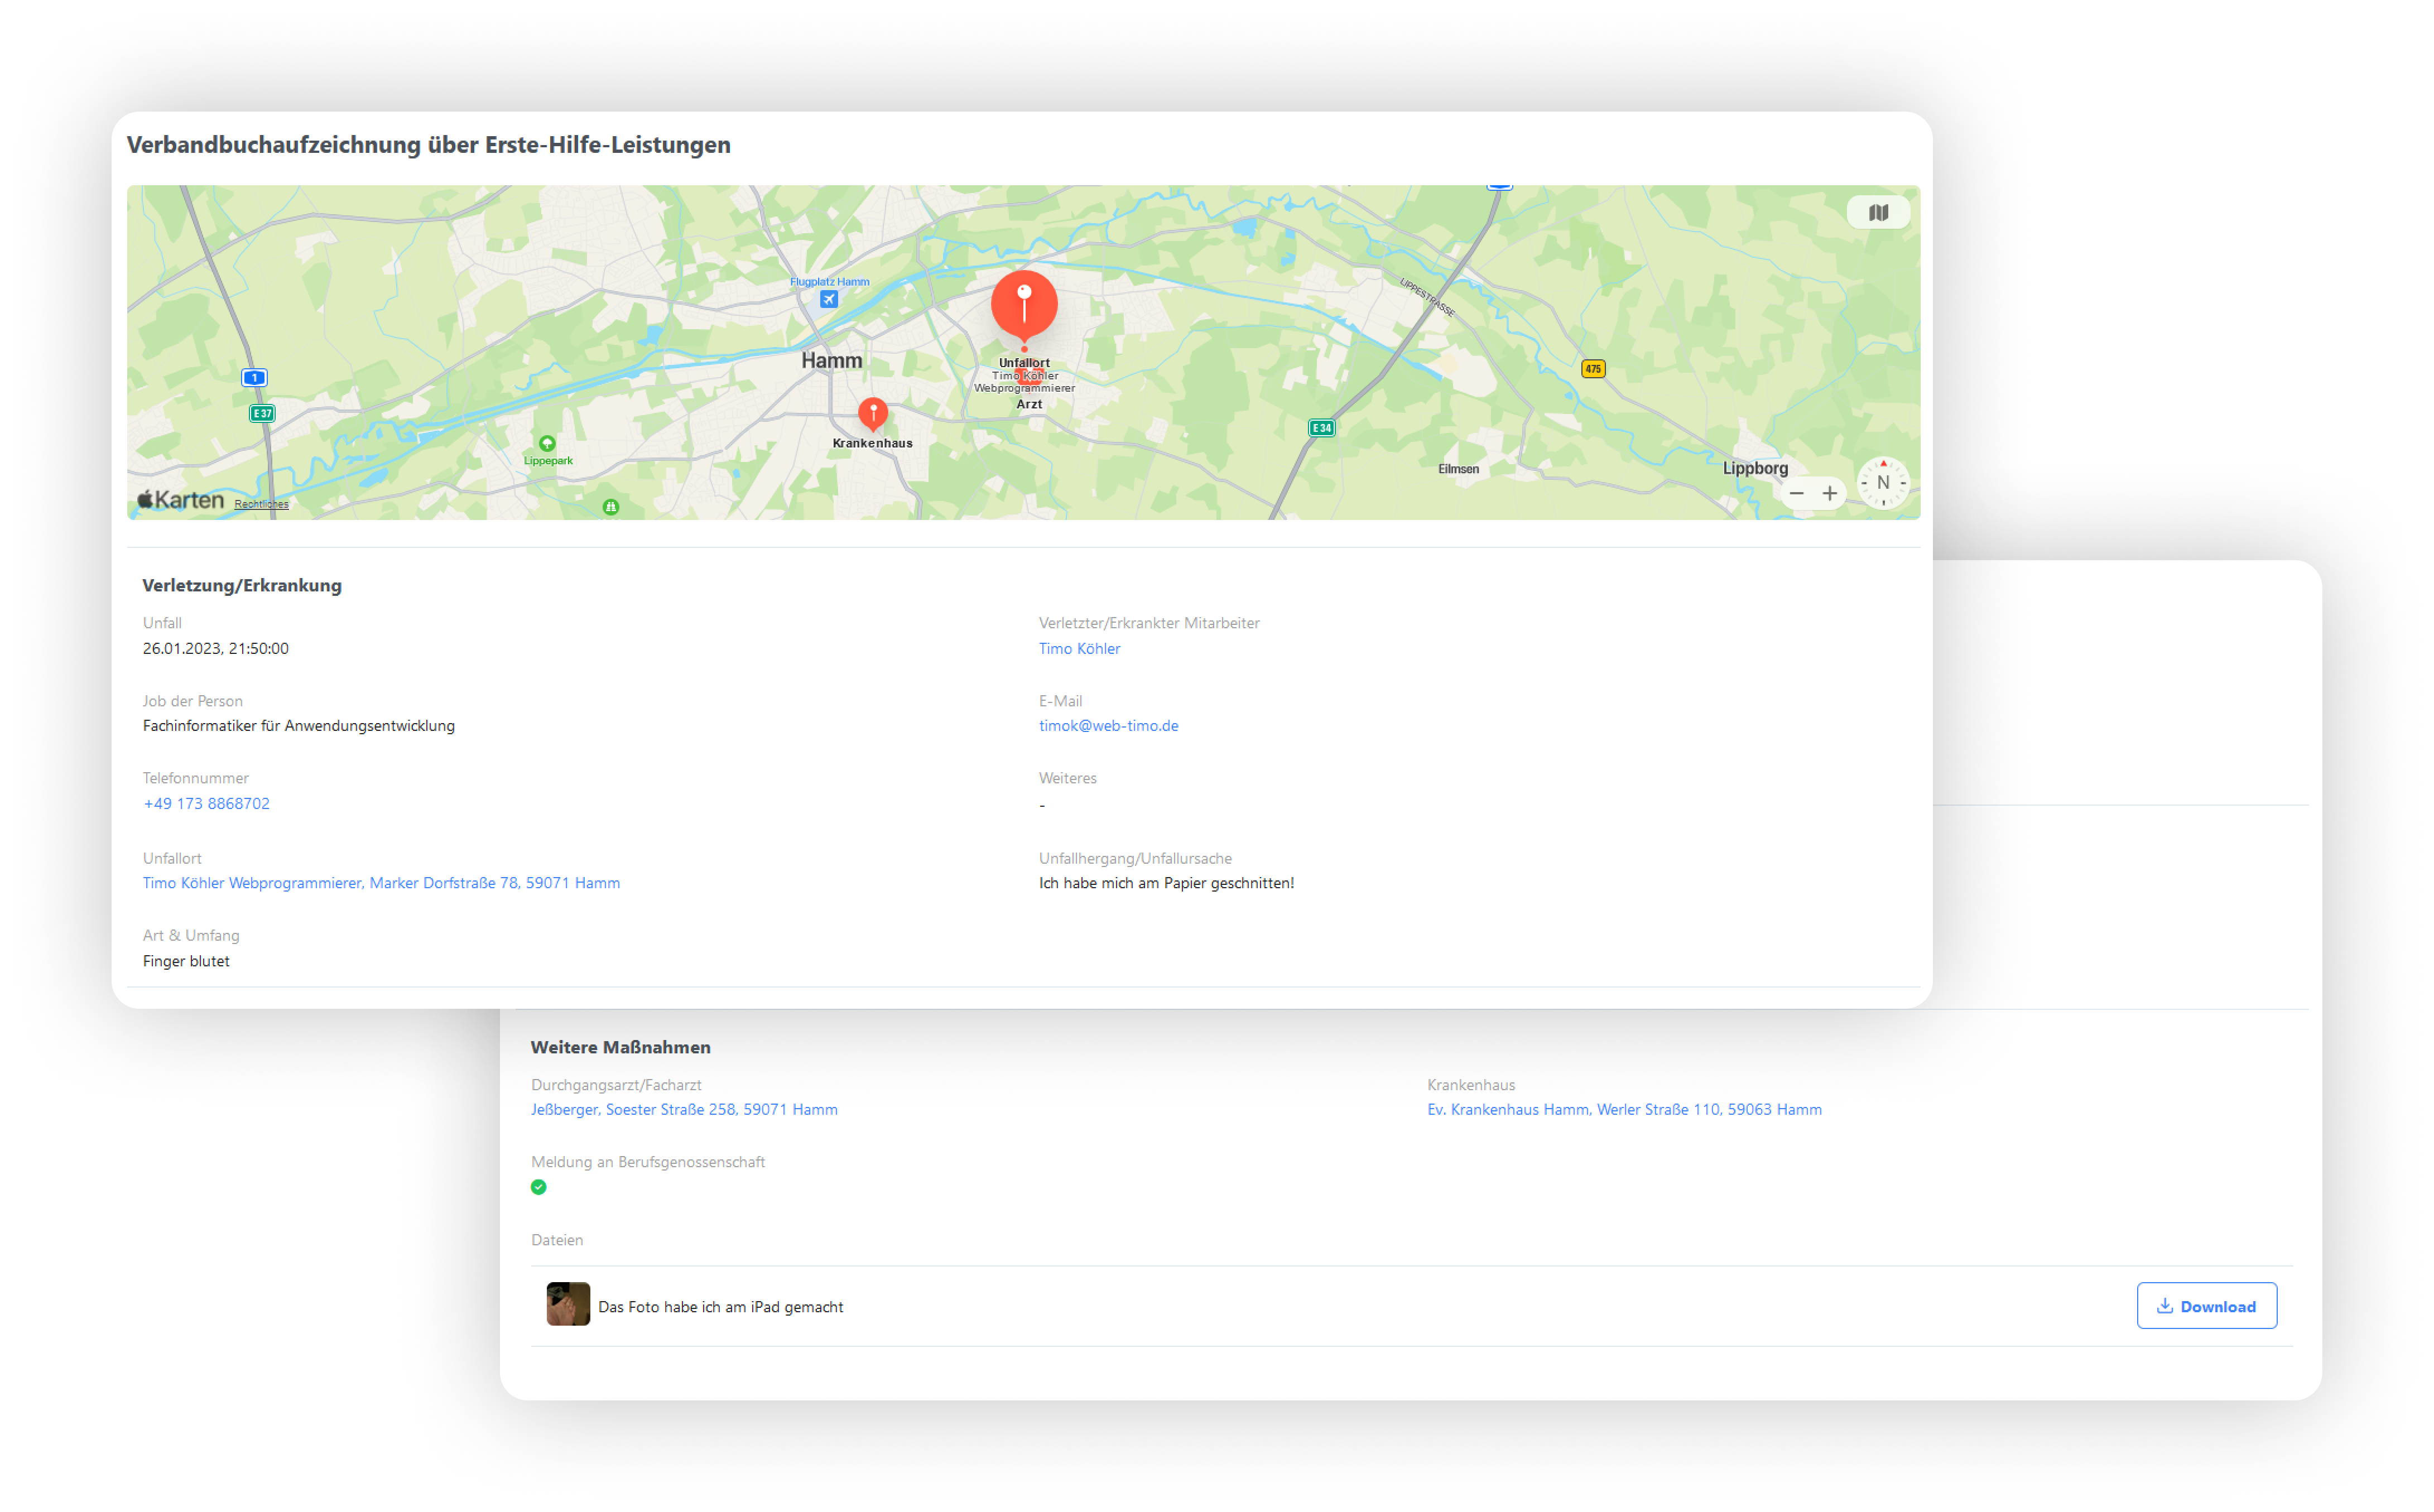Click the A1 highway shield on map
2434x1512 pixels.
254,378
